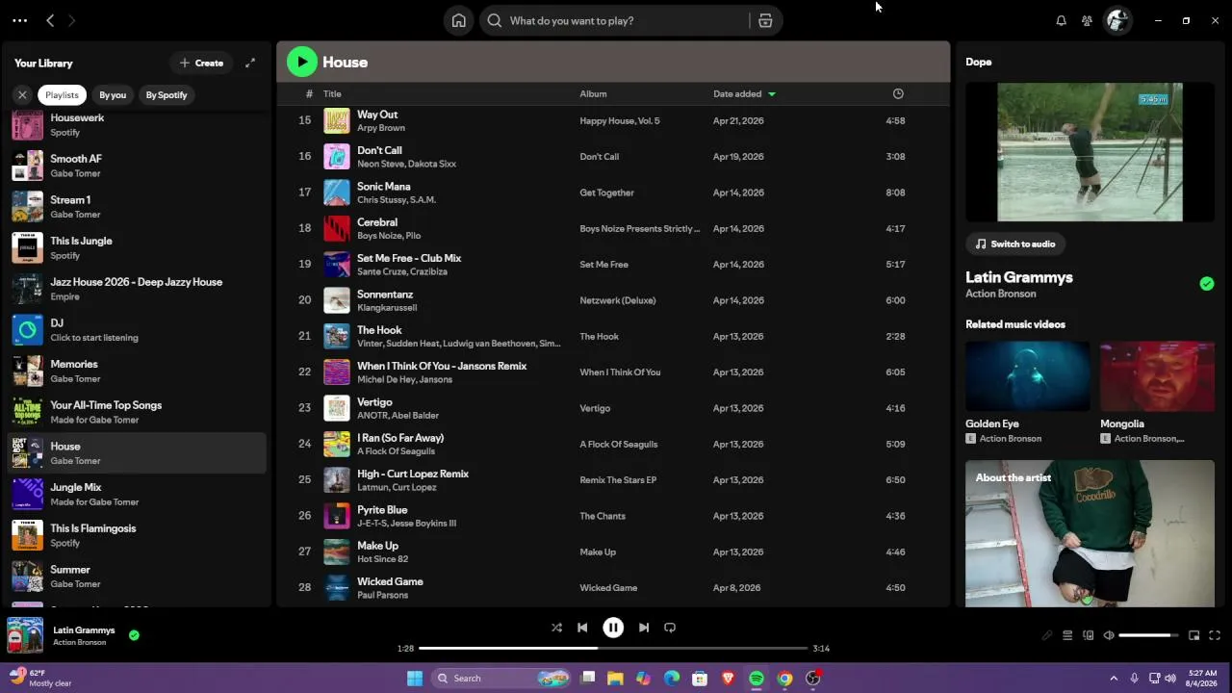Mute the Spotify volume

click(x=1109, y=635)
